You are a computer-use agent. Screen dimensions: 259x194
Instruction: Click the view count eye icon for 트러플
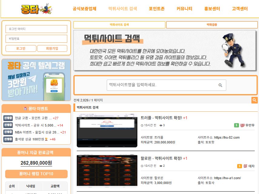point(161,125)
